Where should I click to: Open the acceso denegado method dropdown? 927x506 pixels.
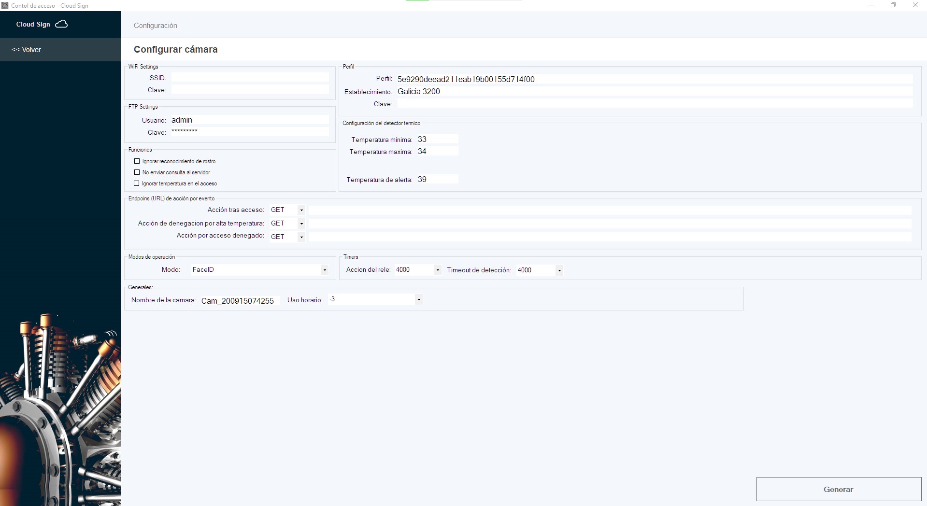[x=301, y=237]
